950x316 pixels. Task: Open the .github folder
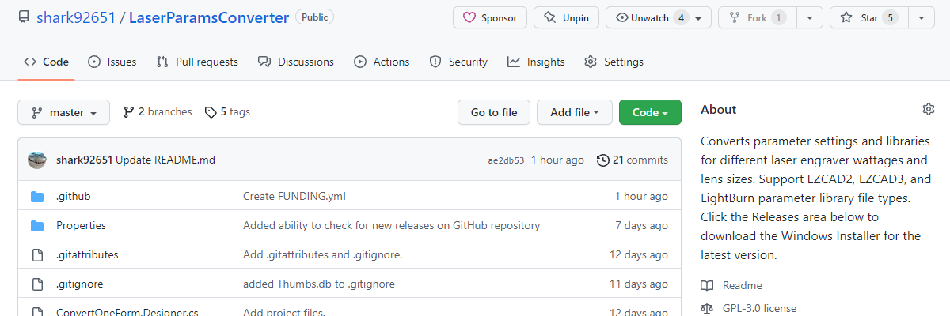[73, 196]
